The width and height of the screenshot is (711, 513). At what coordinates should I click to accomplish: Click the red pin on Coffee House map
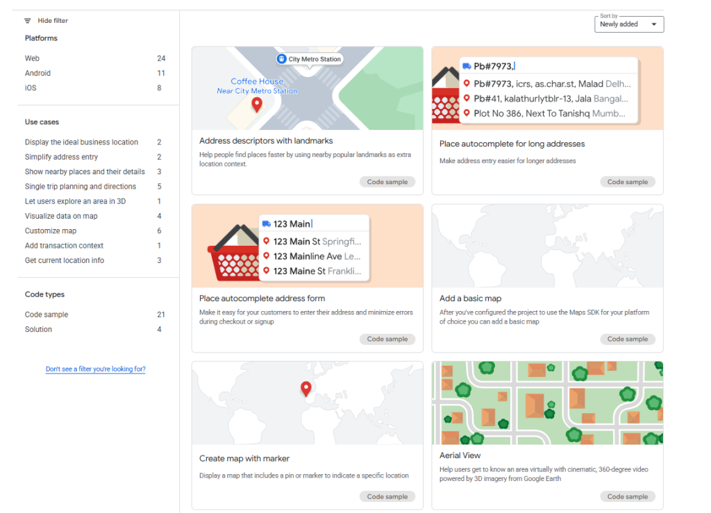click(x=257, y=105)
